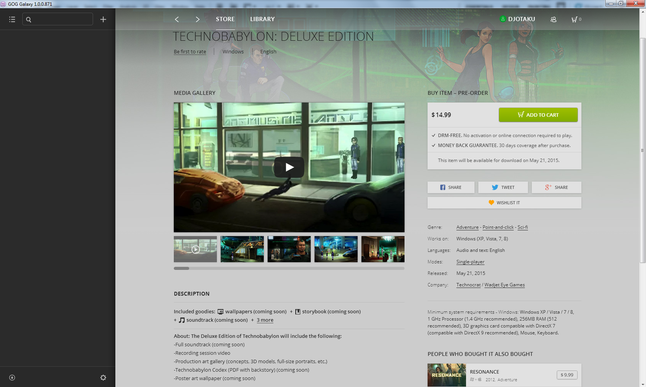Play the trailer video
Screen dimensions: 646x387
click(289, 167)
